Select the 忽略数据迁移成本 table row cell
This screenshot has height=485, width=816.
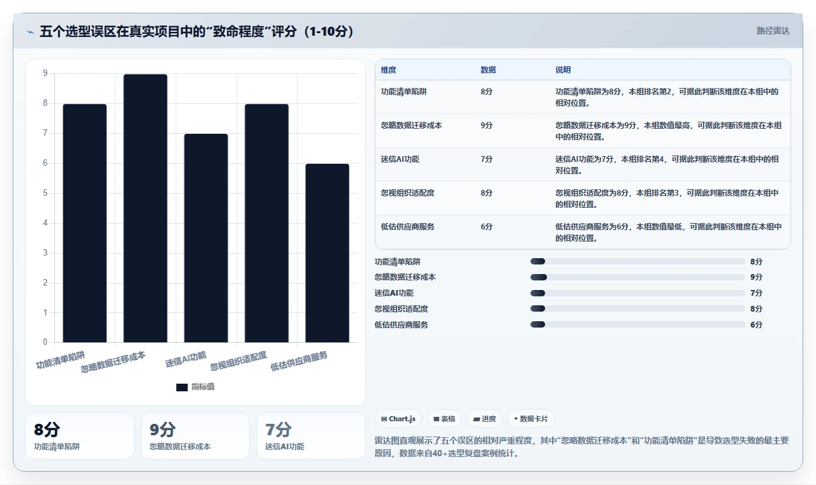pos(411,126)
